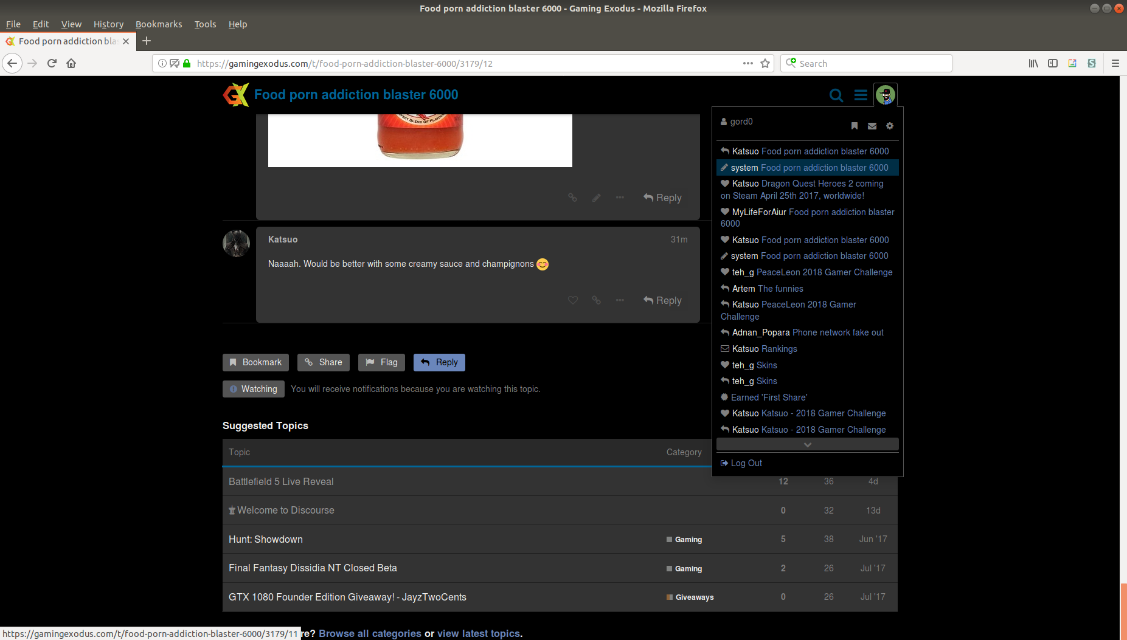Open Firefox hamburger application menu

point(1115,63)
